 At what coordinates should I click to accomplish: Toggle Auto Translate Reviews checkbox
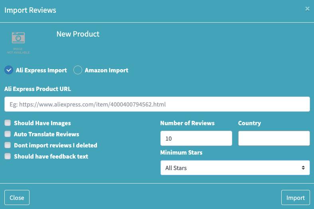tap(8, 134)
